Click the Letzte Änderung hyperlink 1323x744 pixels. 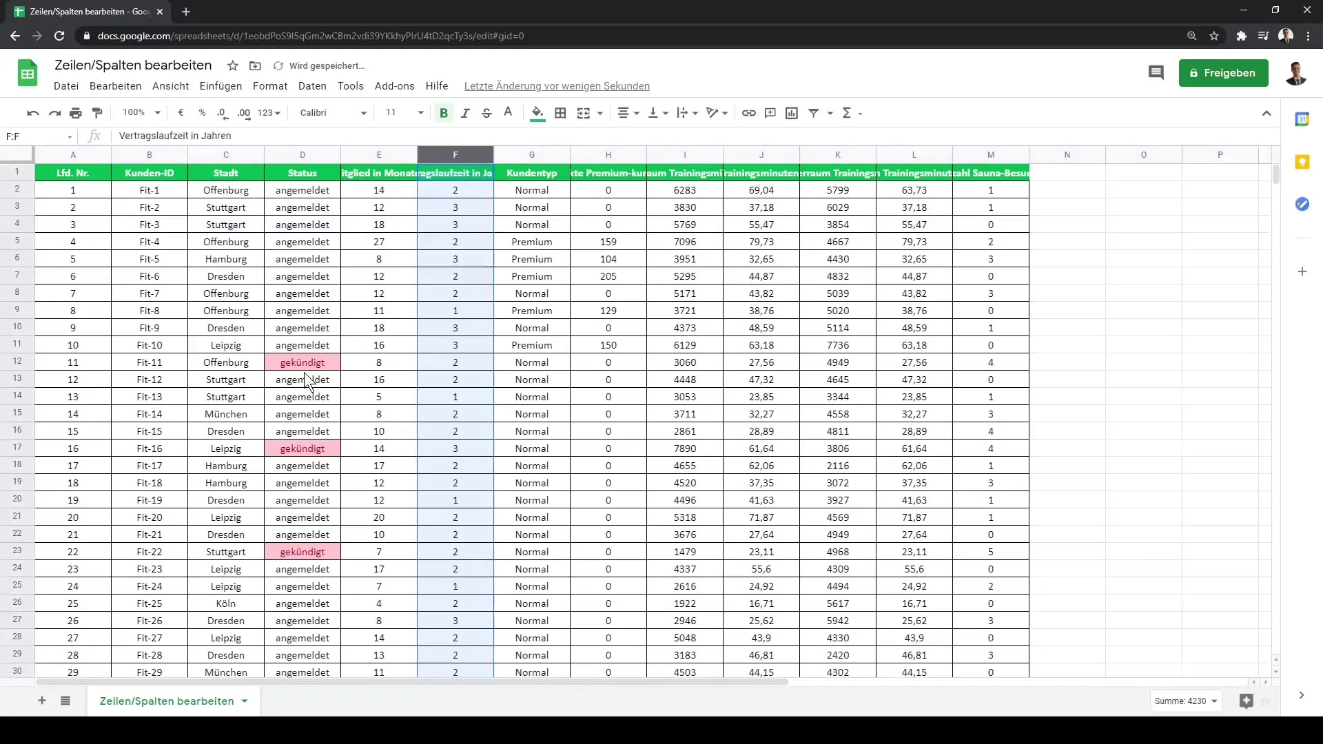(557, 85)
